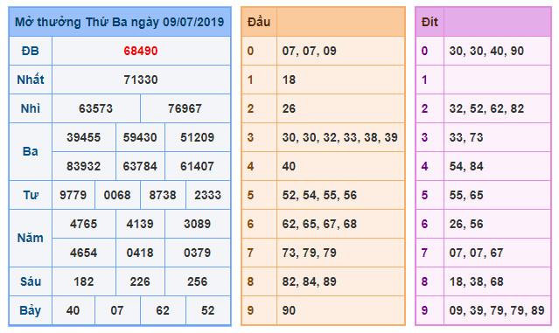Select the Tư row label
Viewport: 559px width, 333px height.
[x=31, y=195]
